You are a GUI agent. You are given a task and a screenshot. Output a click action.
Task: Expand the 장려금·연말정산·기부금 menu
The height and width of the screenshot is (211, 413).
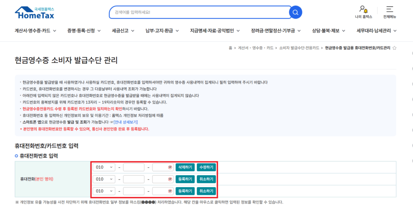click(276, 31)
